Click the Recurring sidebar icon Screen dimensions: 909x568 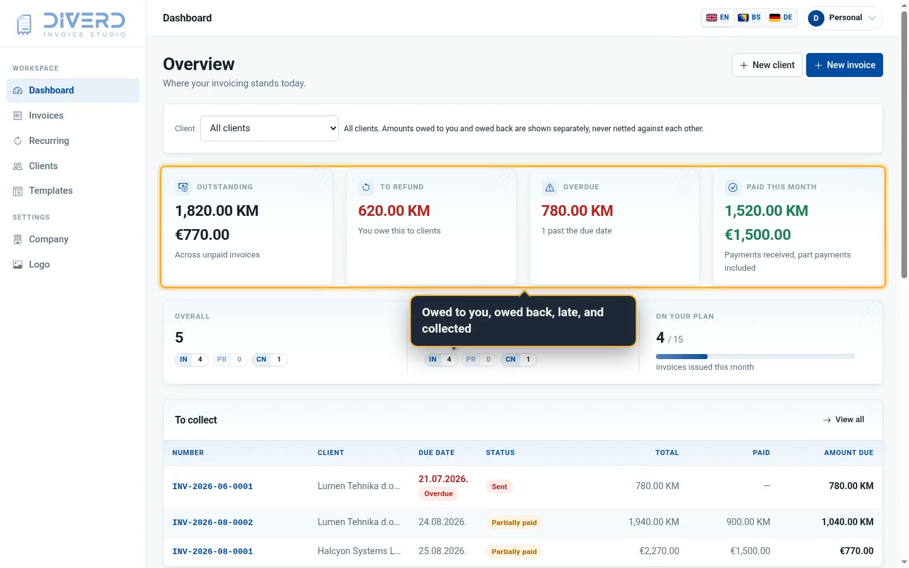click(x=18, y=141)
